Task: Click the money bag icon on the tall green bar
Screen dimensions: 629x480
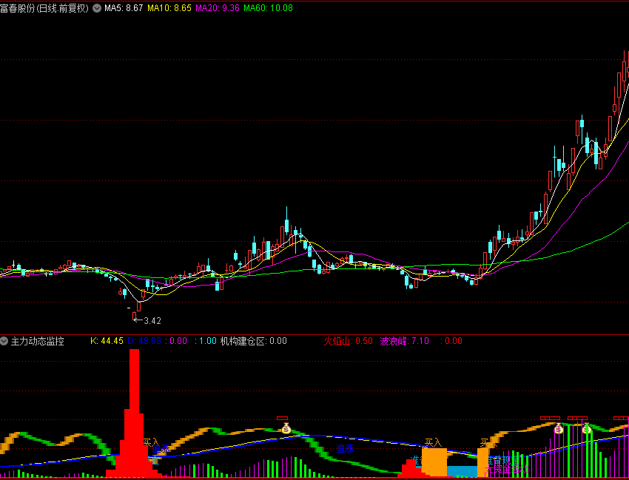Action: click(x=587, y=429)
